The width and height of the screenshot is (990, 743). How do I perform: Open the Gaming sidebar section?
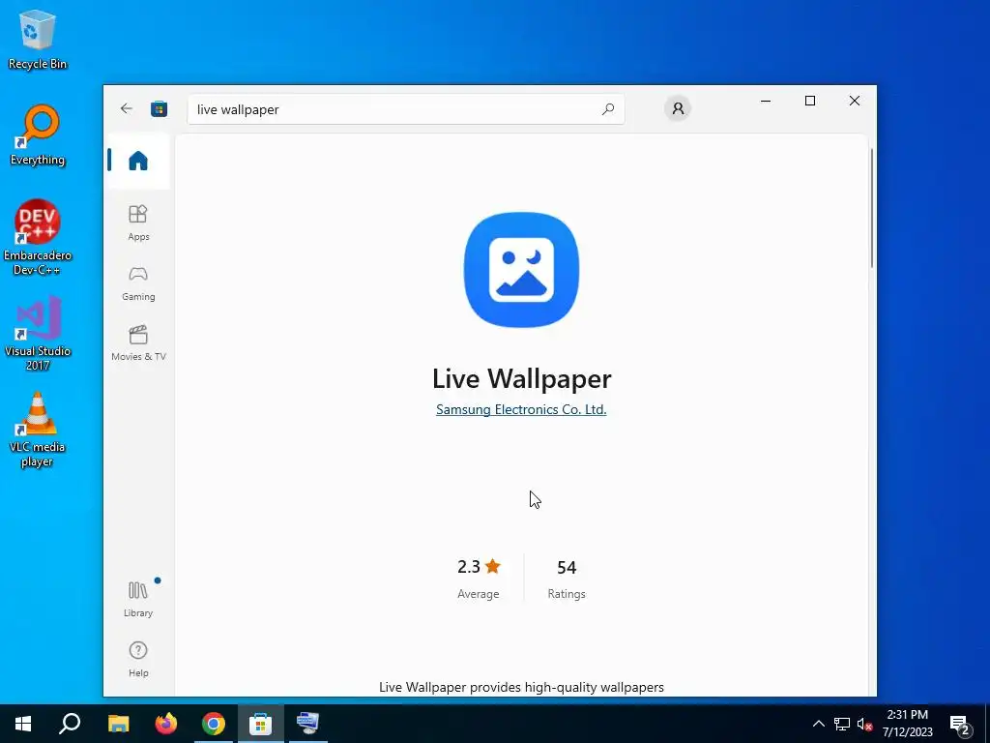click(x=138, y=282)
